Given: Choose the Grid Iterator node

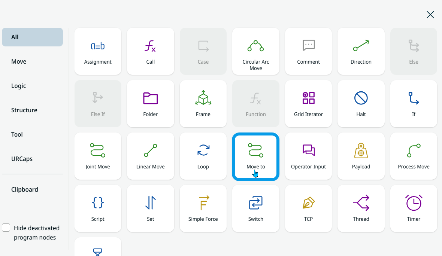Looking at the screenshot, I should pos(308,104).
